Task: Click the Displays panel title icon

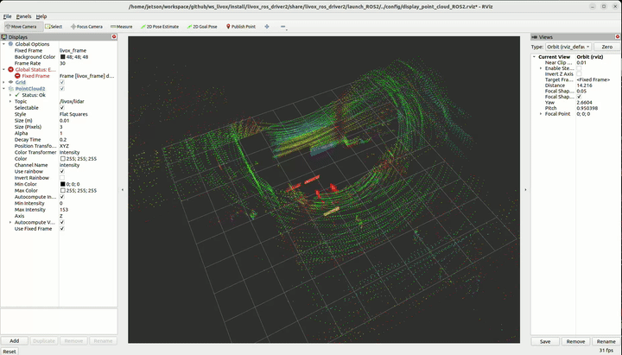Action: click(x=4, y=36)
